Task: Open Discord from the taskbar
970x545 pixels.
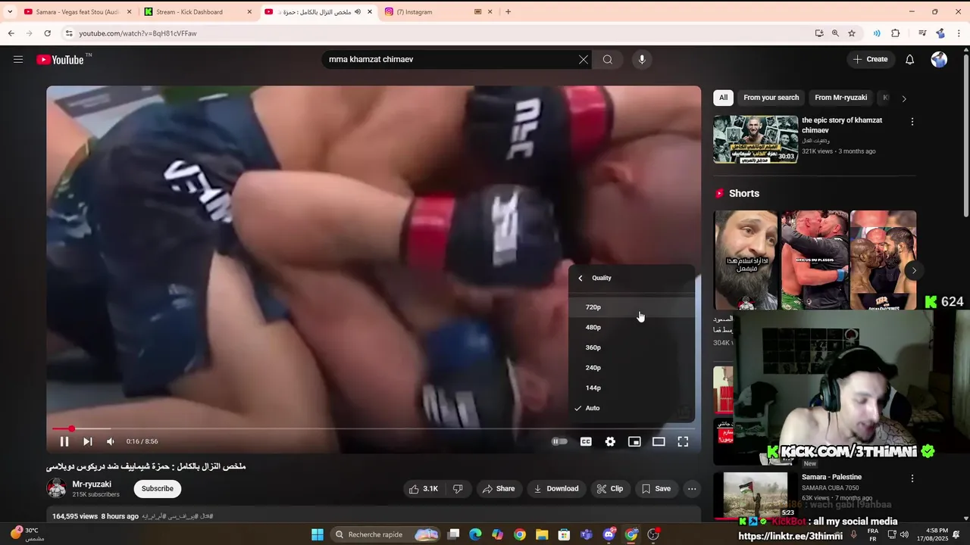Action: (609, 534)
